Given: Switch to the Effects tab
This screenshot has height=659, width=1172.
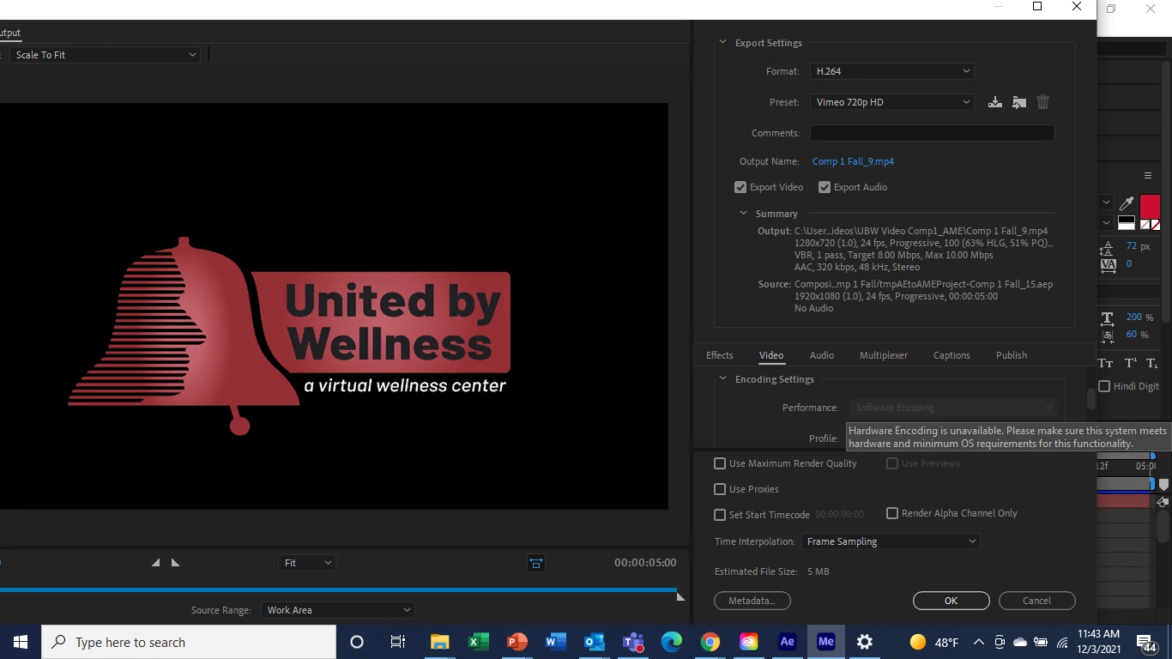Looking at the screenshot, I should [719, 355].
